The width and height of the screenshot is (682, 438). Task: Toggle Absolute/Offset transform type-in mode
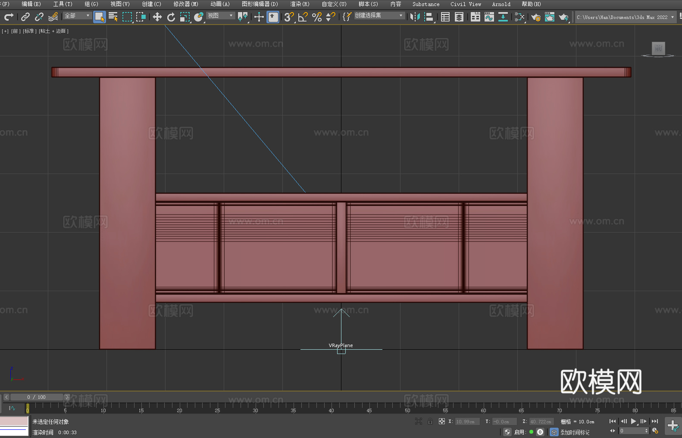[x=441, y=421]
